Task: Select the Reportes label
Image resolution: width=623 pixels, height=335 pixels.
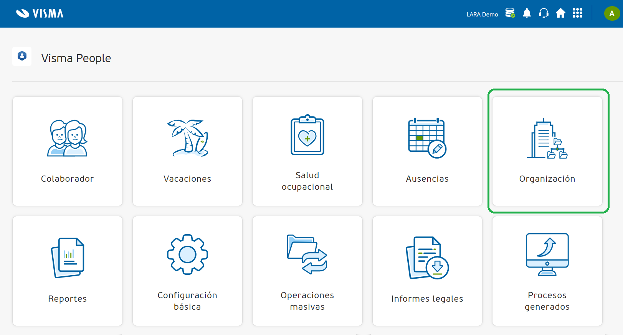Action: (68, 299)
